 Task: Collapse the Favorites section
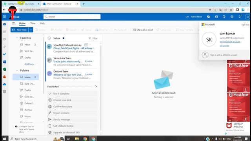pyautogui.click(x=17, y=38)
